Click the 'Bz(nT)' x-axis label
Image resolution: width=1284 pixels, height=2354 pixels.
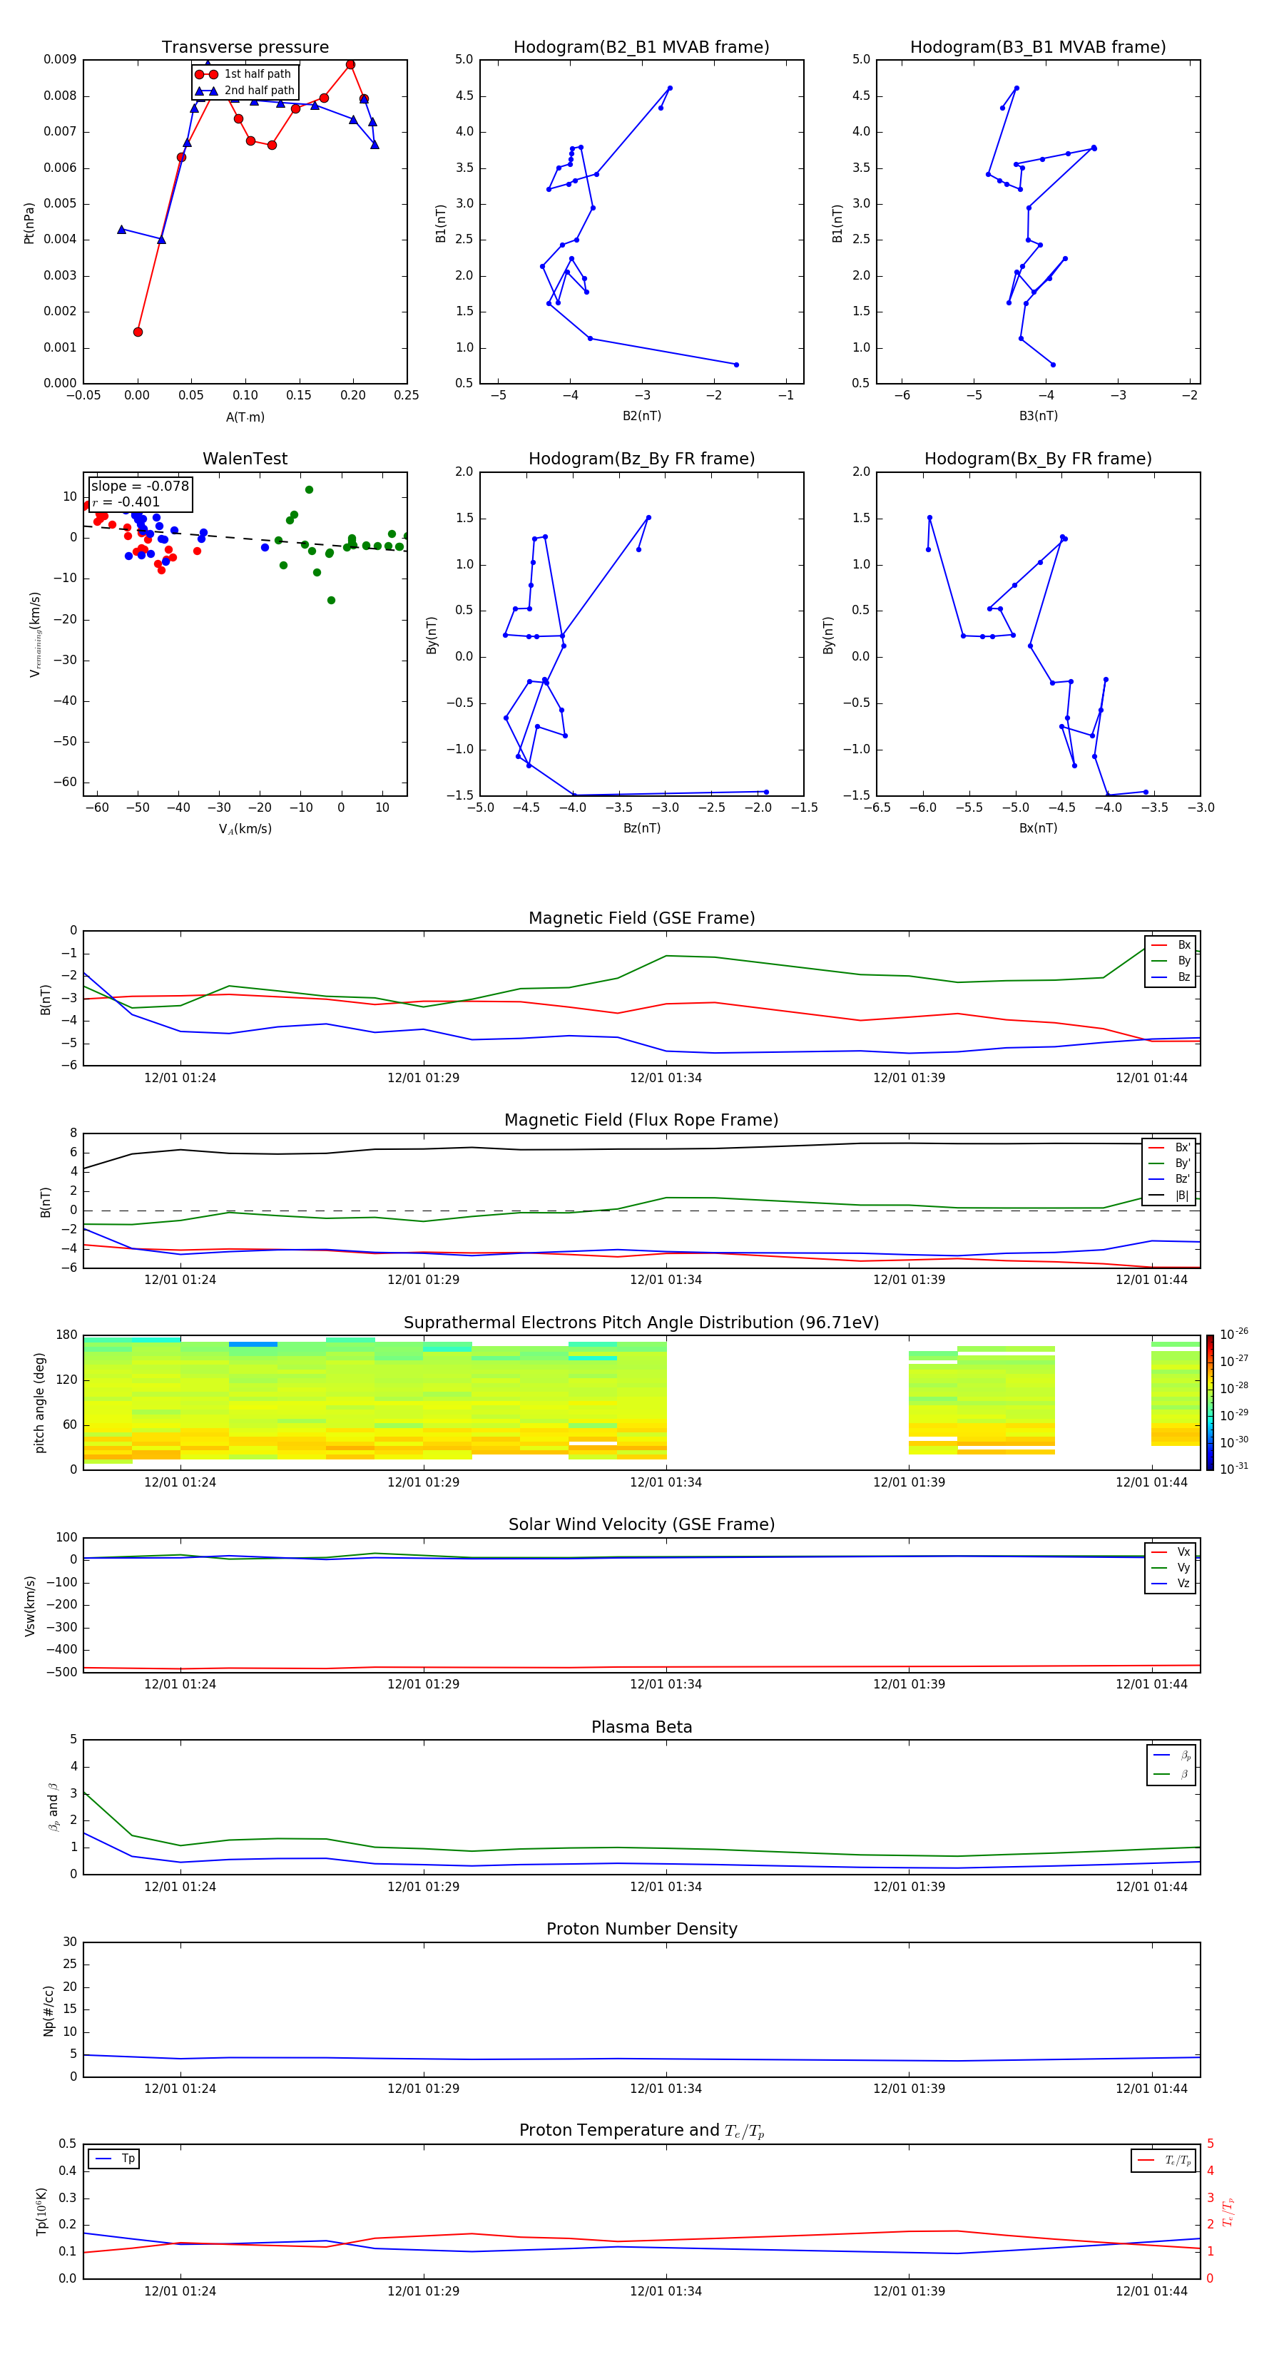tap(641, 829)
